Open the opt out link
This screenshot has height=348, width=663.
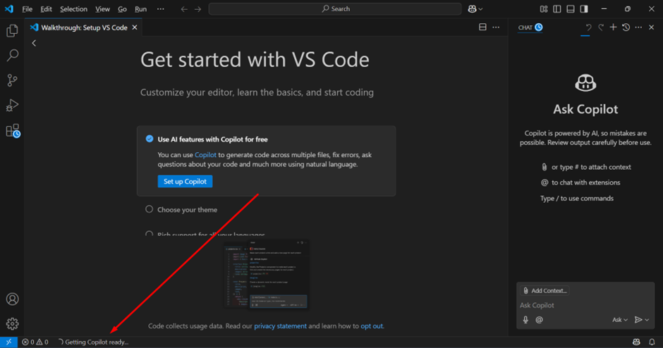click(372, 326)
